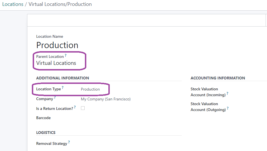Open the Location Type Production dropdown
This screenshot has height=151, width=267.
pos(90,89)
